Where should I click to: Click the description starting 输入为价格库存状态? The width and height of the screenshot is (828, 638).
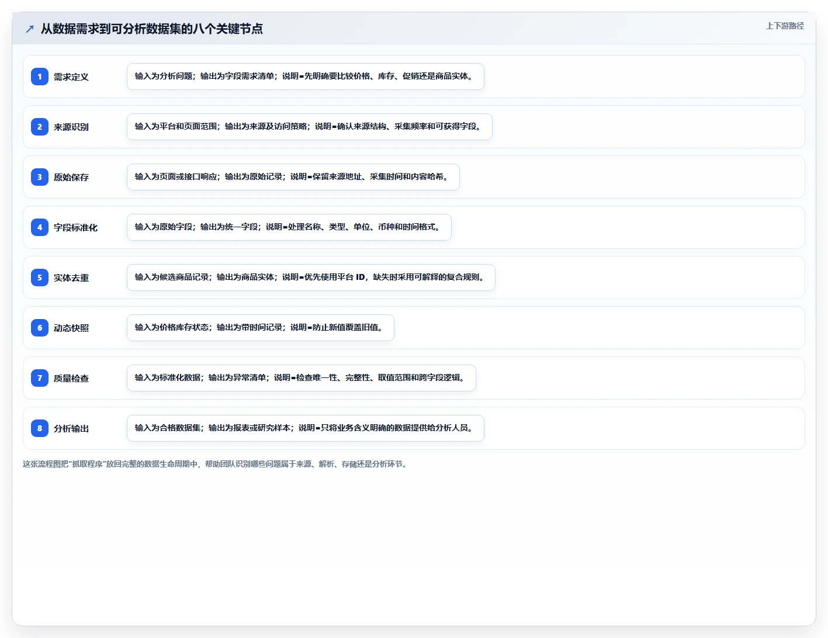click(261, 328)
